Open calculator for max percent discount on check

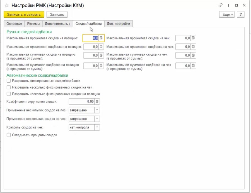click(193, 38)
